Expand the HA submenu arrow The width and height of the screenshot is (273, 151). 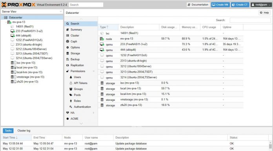tap(94, 113)
